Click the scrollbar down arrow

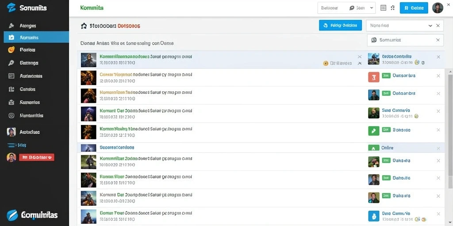450,223
